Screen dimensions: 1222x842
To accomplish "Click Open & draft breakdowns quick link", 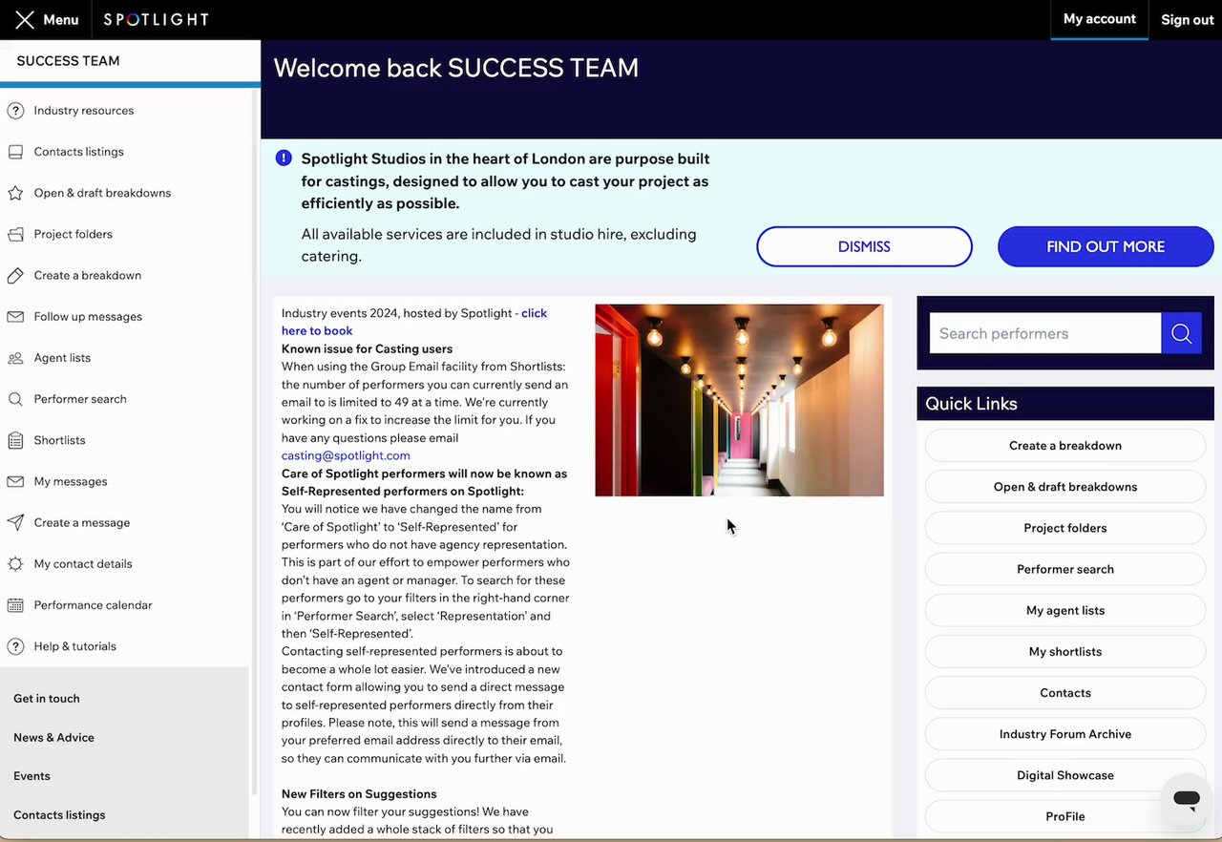I will pyautogui.click(x=1065, y=487).
